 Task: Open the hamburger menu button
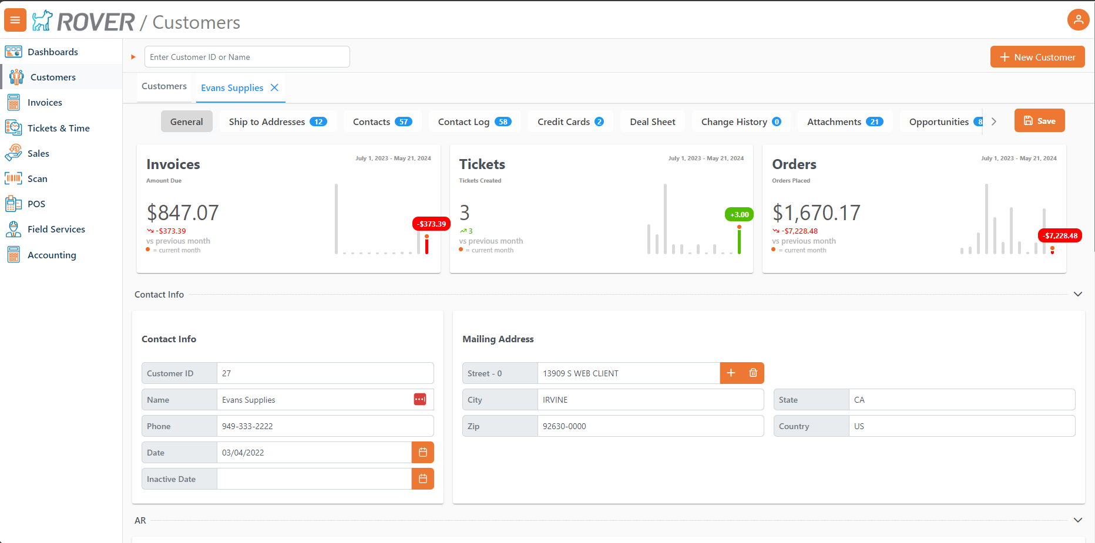[15, 20]
